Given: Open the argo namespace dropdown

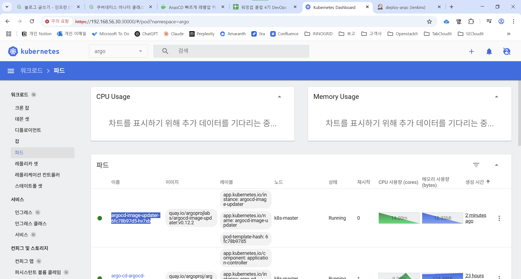Looking at the screenshot, I should (x=118, y=51).
